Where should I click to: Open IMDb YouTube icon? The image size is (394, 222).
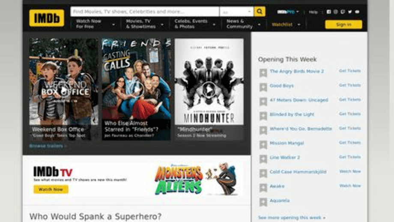pos(357,12)
